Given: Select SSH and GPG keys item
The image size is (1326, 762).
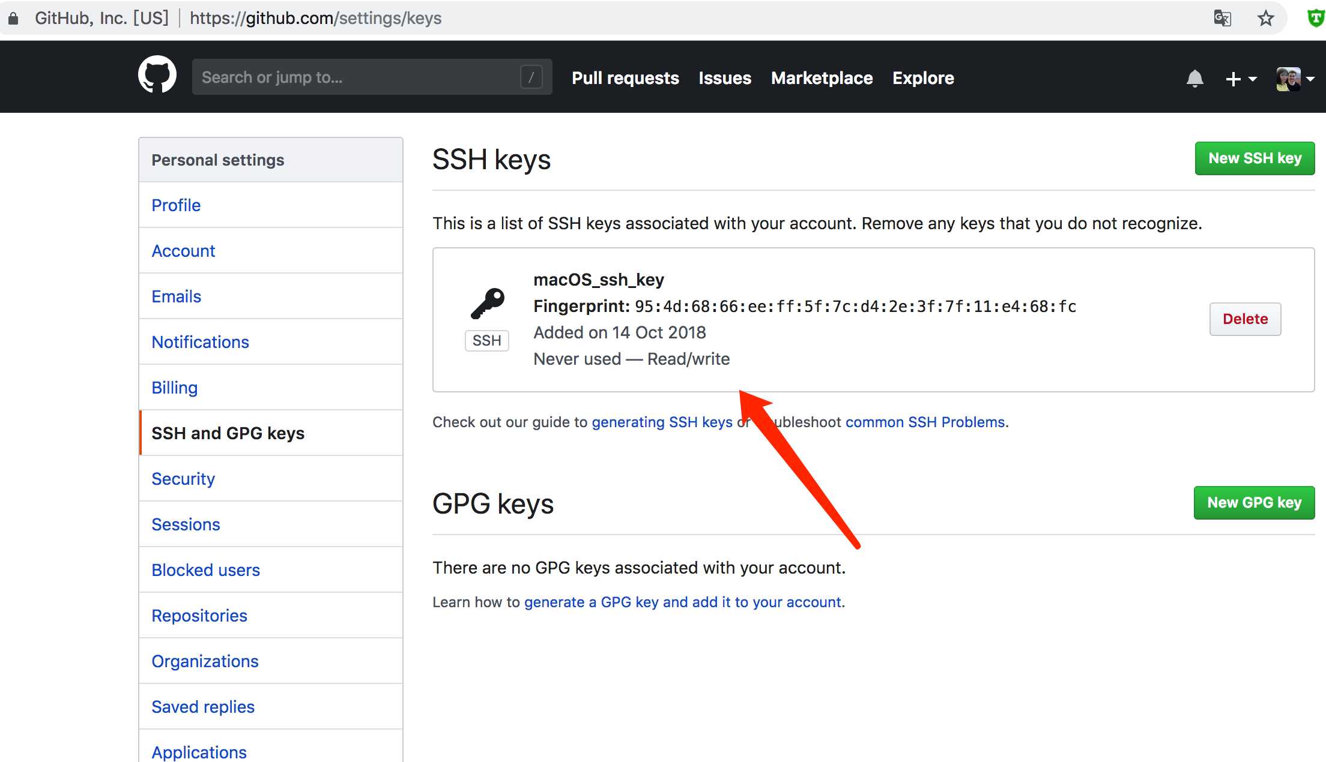Looking at the screenshot, I should pyautogui.click(x=271, y=433).
